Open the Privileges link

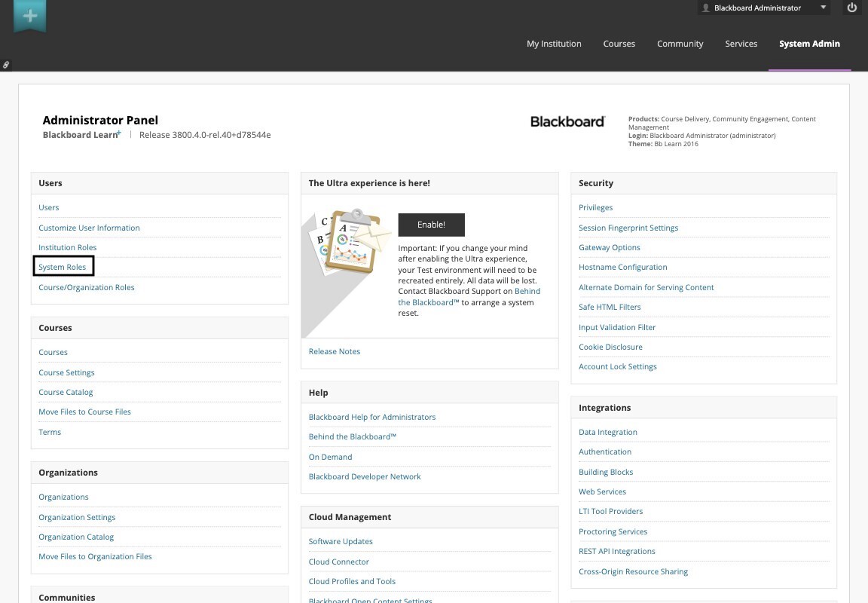[596, 207]
